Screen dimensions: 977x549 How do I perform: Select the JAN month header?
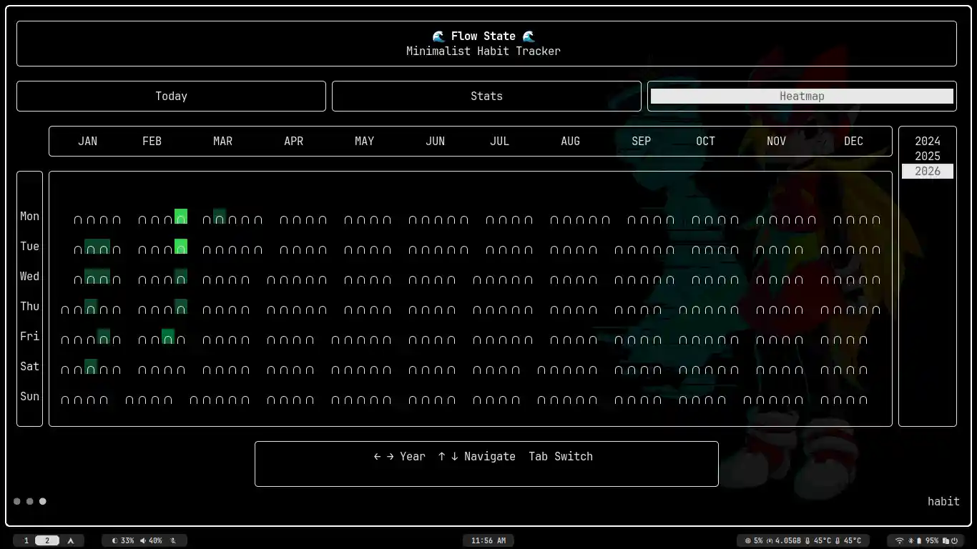[x=87, y=141]
